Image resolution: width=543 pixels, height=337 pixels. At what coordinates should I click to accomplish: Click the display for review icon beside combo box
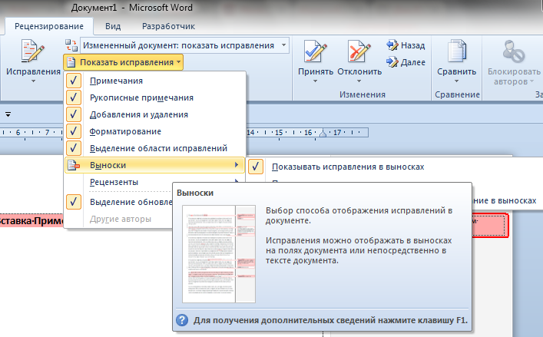point(71,45)
